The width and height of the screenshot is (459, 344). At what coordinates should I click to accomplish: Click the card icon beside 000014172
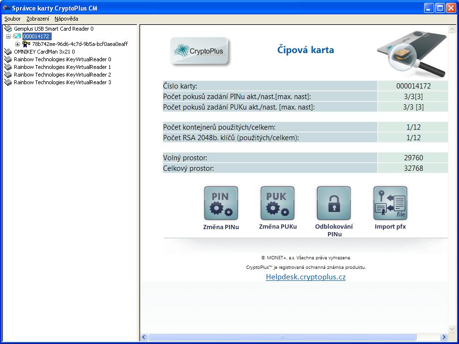coord(17,36)
